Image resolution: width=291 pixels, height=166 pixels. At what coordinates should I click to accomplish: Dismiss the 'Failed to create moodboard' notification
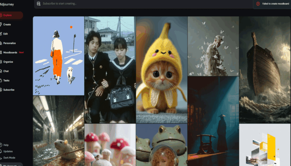[272, 3]
